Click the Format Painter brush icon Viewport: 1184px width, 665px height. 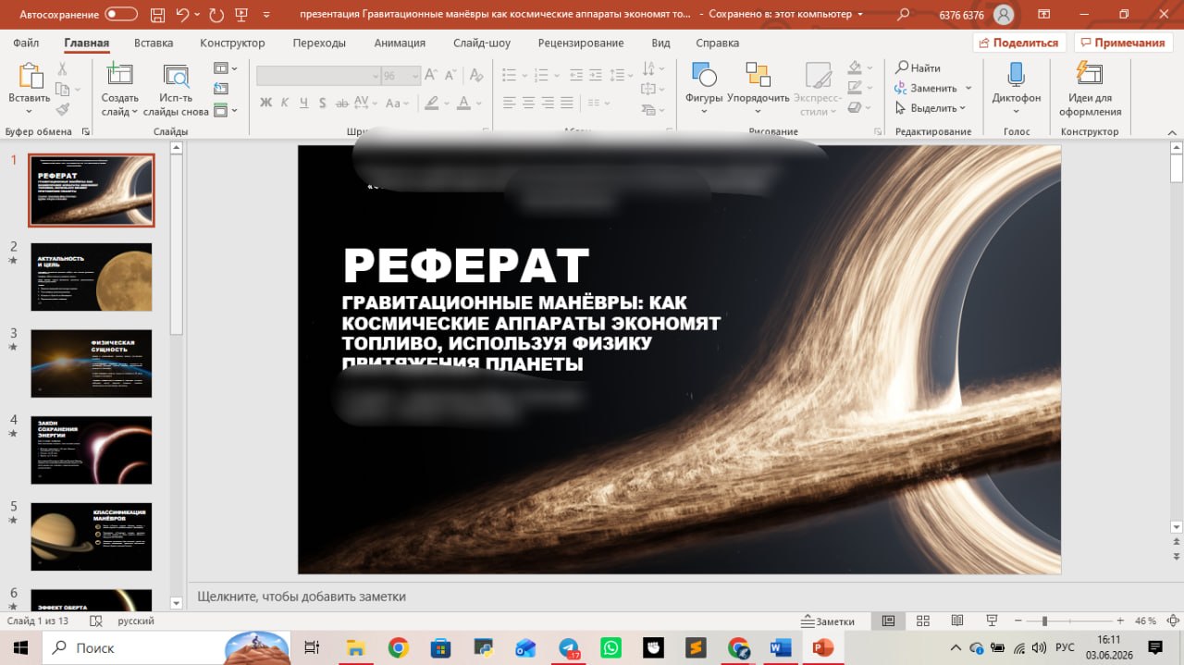coord(62,109)
